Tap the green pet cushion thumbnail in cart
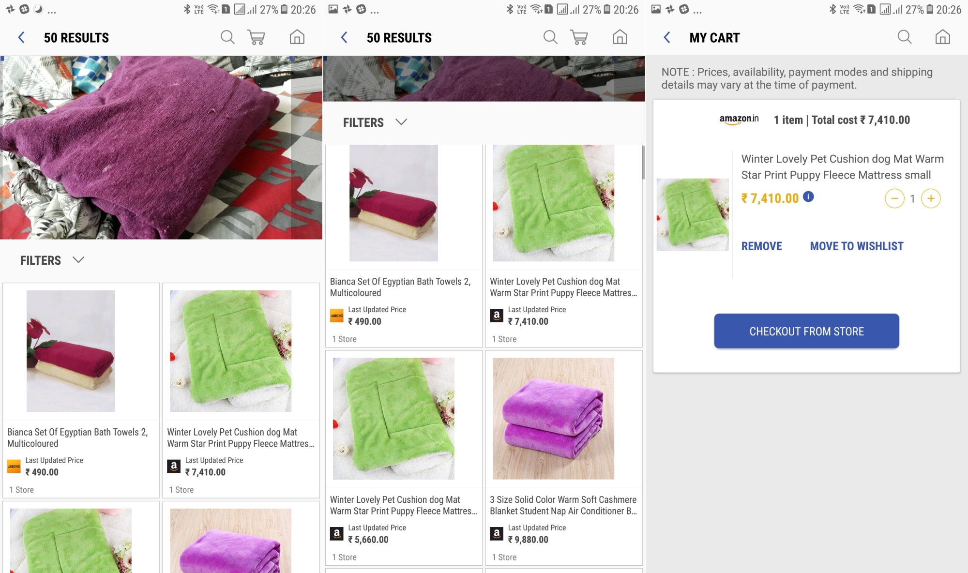Image resolution: width=968 pixels, height=573 pixels. click(x=693, y=214)
